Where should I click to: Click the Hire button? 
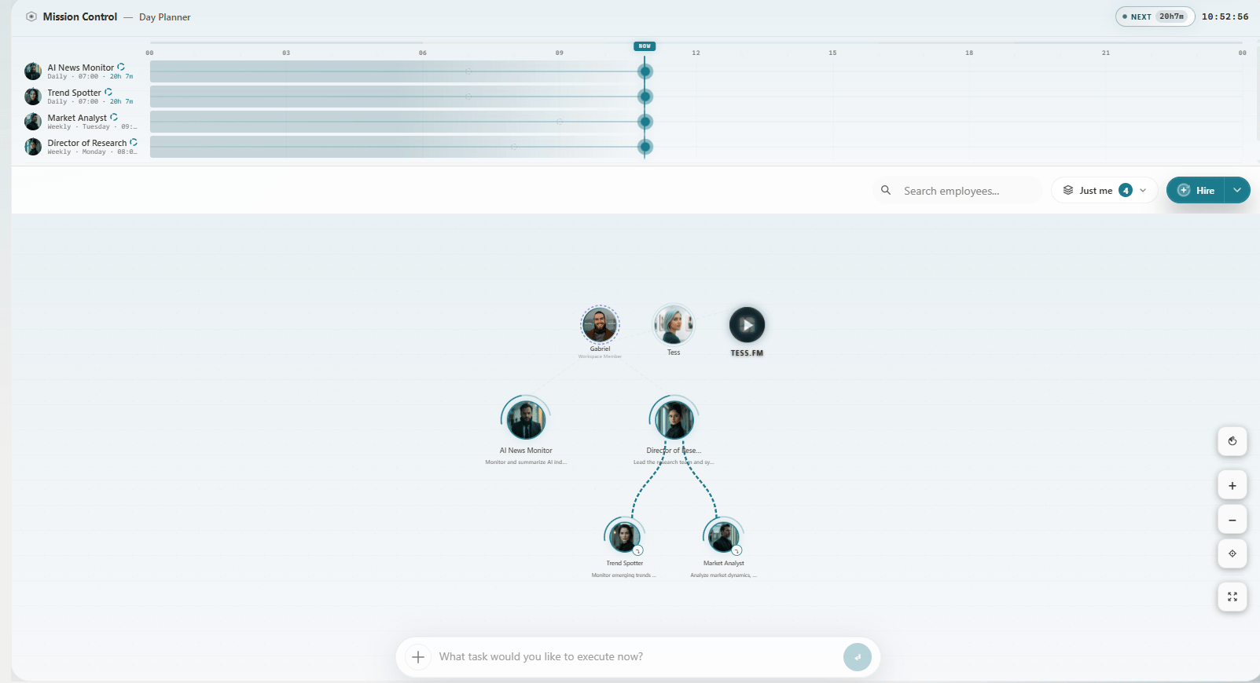point(1196,190)
